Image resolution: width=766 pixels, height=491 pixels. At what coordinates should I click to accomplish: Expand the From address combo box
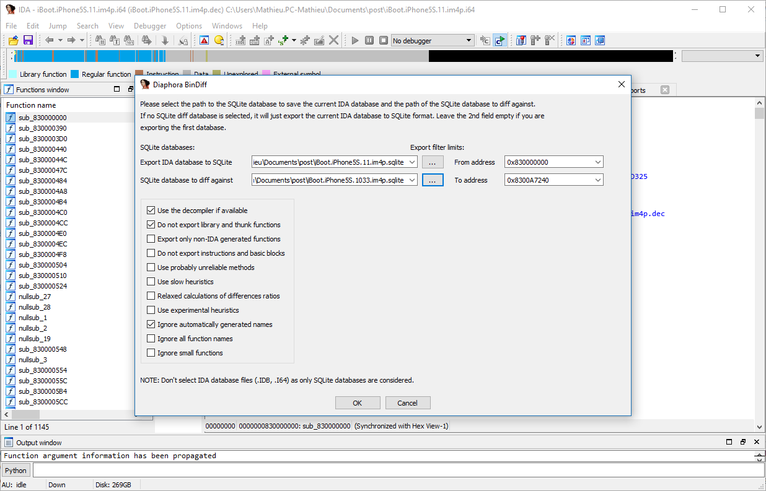pyautogui.click(x=597, y=162)
